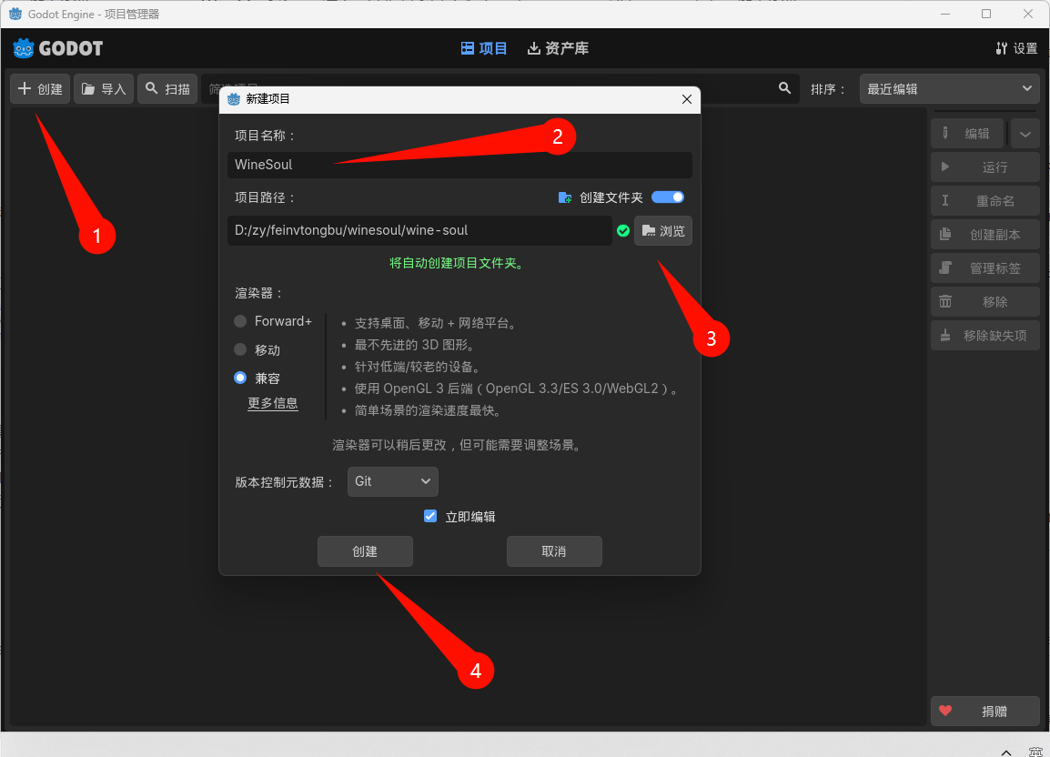Click the 管理标签 tags button
The height and width of the screenshot is (757, 1050).
(x=985, y=268)
